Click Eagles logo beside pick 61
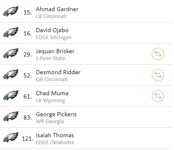The height and width of the screenshot is (150, 174). 11,95
